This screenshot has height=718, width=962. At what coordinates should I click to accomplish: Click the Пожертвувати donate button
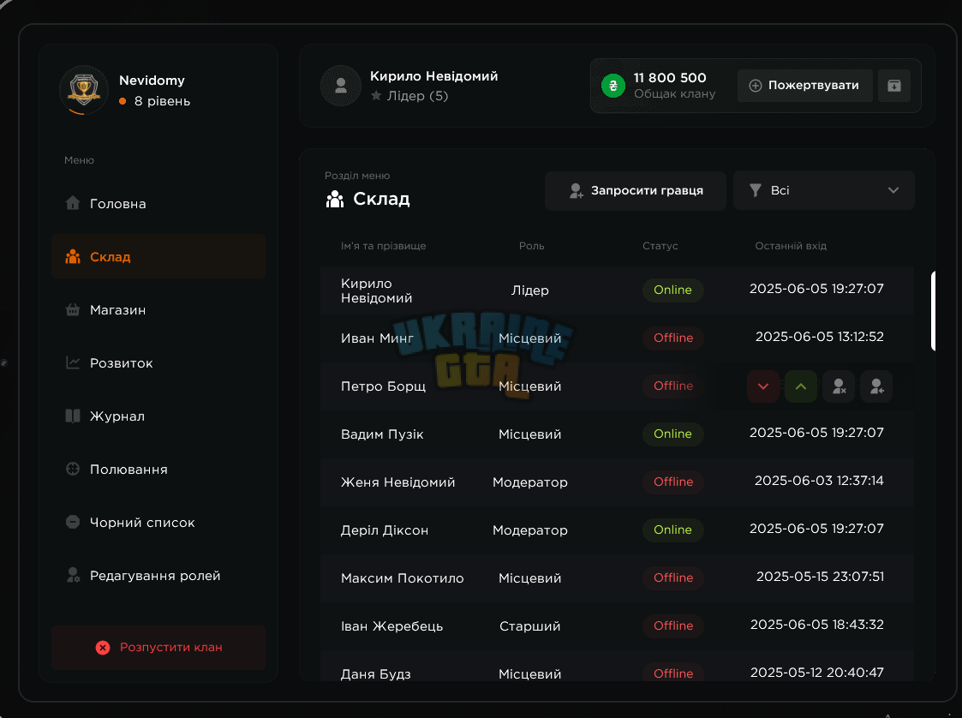click(805, 86)
